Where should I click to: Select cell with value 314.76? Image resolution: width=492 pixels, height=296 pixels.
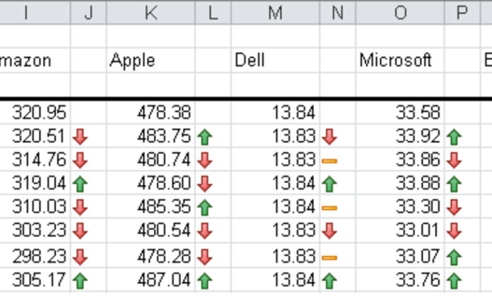click(35, 159)
